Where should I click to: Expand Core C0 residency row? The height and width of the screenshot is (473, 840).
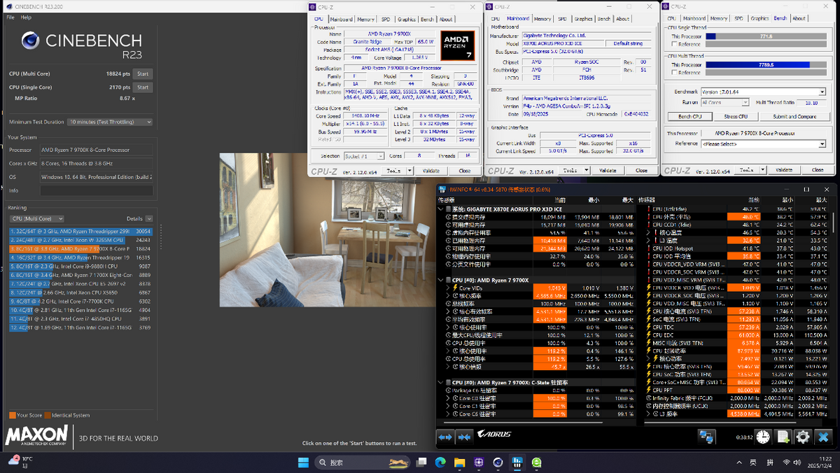pos(448,397)
